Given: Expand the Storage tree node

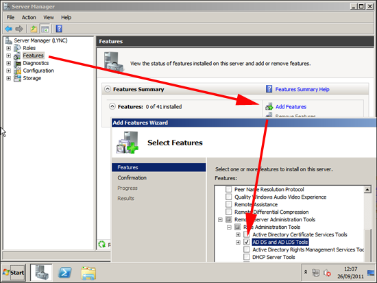Looking at the screenshot, I should pyautogui.click(x=9, y=78).
